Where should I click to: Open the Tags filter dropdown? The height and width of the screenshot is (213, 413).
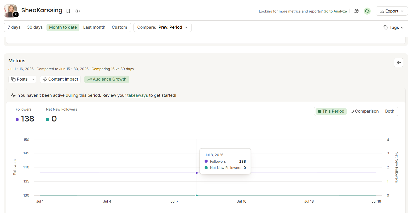393,27
